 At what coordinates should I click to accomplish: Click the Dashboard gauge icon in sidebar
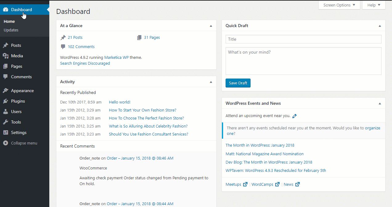tap(6, 10)
